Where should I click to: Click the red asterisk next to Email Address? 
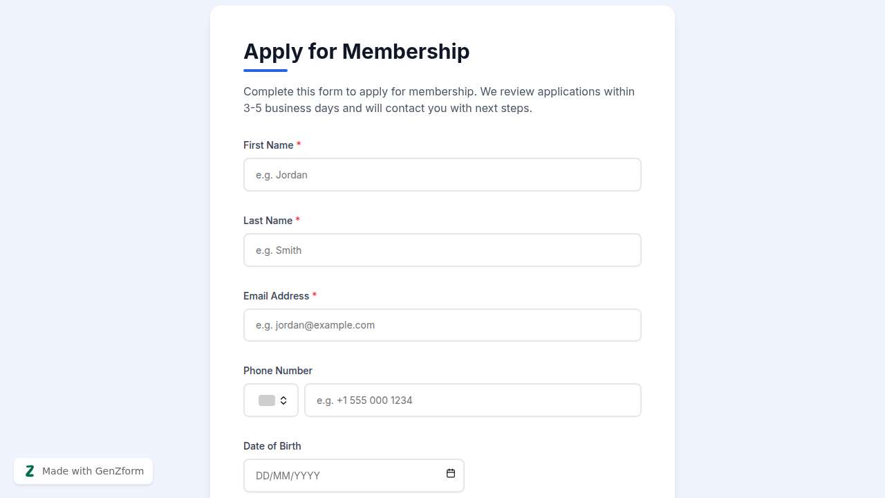coord(315,295)
